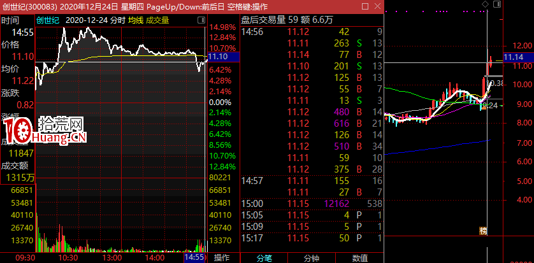Screen dimensions: 534x263
Task: Click the 成交额 label in the info panel
Action: coord(14,166)
